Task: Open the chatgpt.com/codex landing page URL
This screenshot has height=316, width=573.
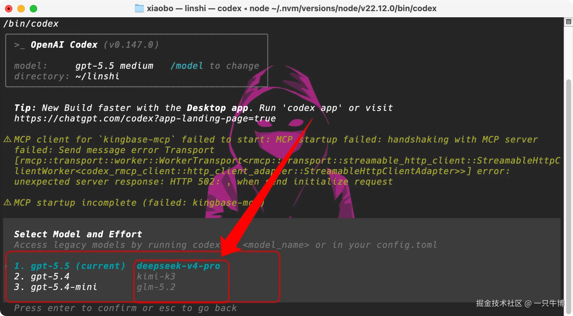Action: click(145, 118)
